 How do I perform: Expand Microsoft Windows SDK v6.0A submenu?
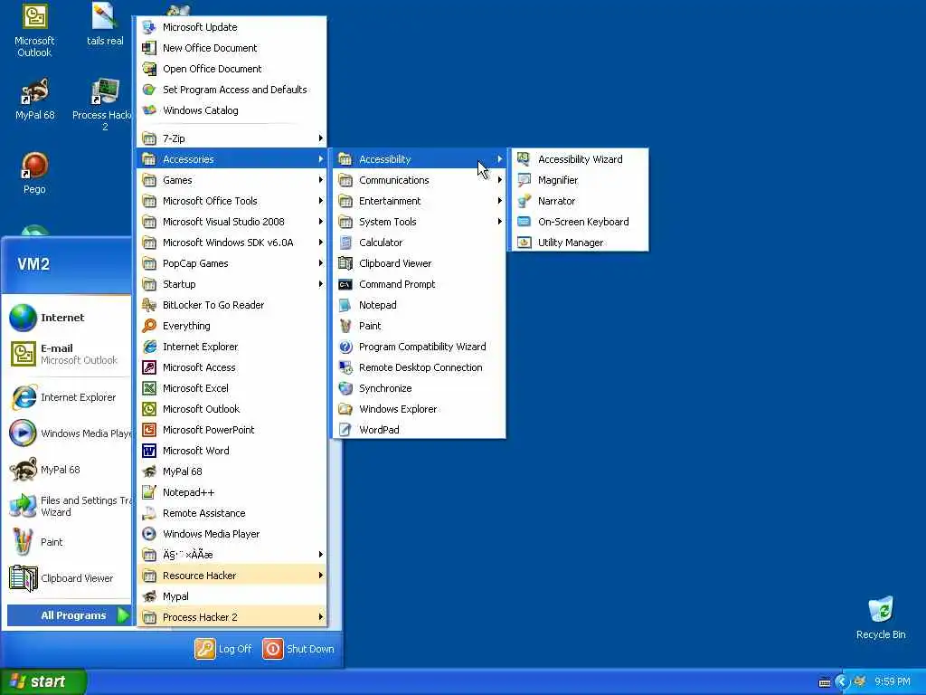[232, 243]
